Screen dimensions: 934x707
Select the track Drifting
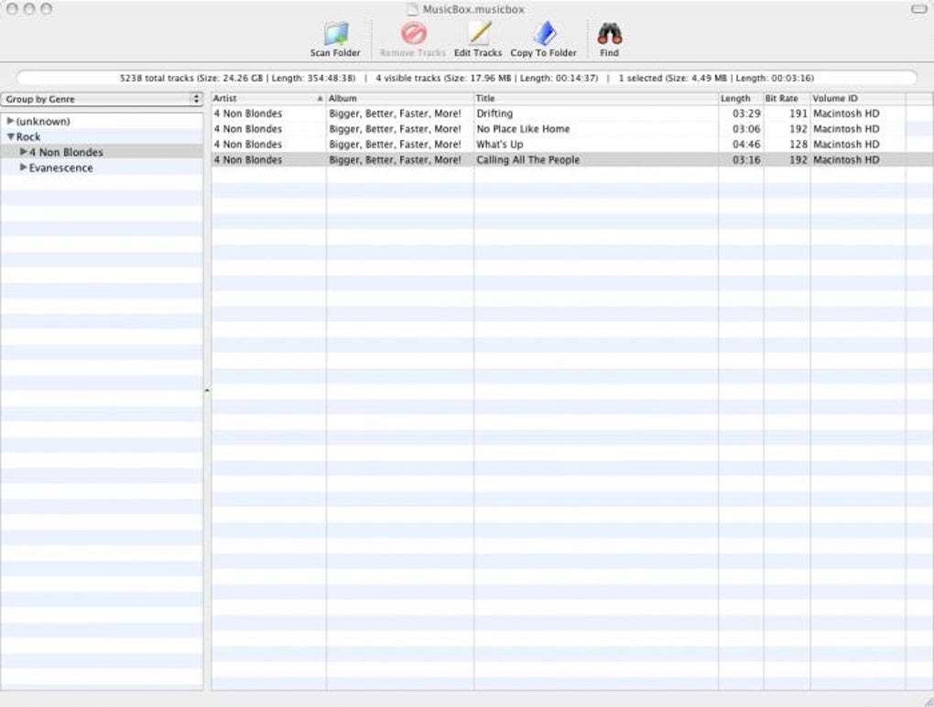pos(549,114)
